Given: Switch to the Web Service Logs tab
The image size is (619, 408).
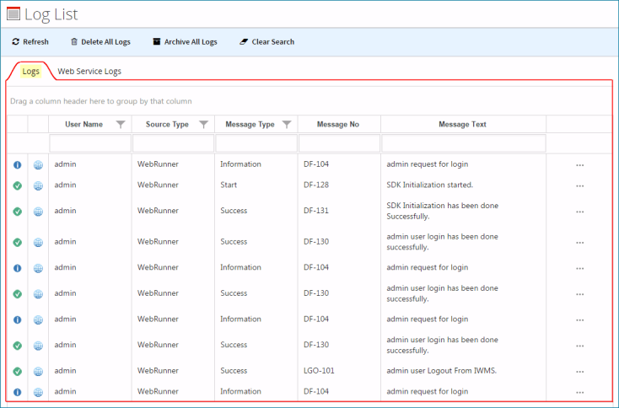Looking at the screenshot, I should tap(89, 72).
